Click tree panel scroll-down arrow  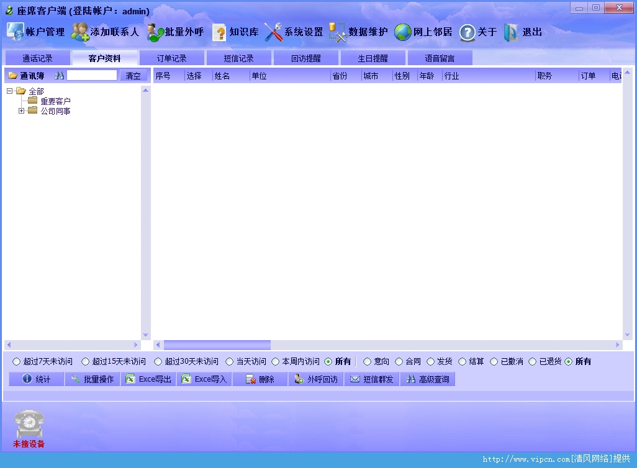pos(145,335)
